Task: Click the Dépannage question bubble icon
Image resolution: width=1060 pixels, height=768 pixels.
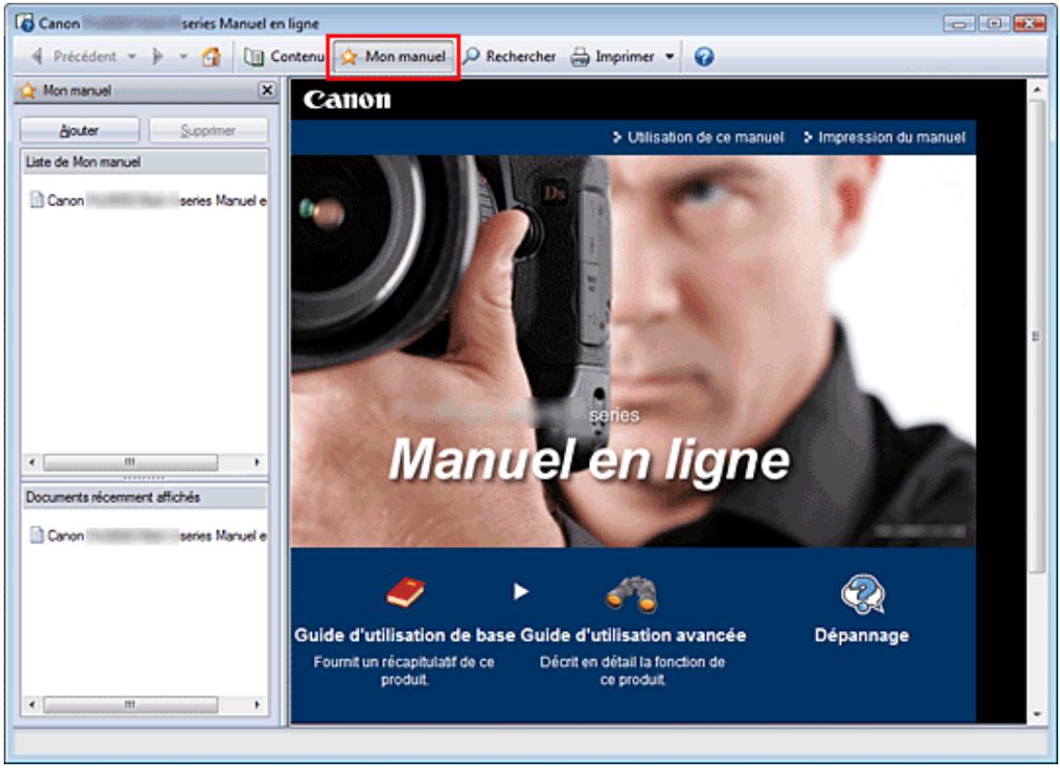Action: tap(862, 594)
